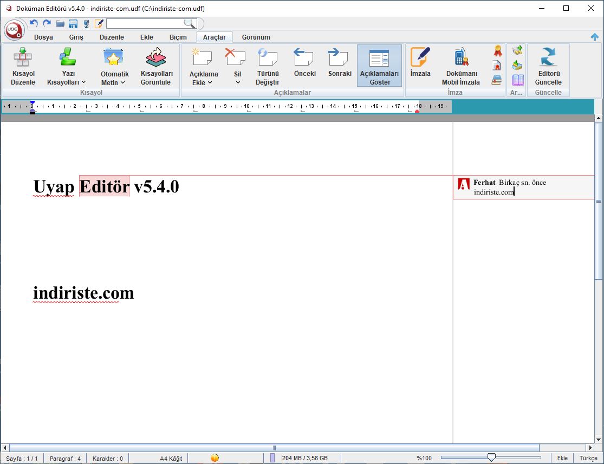Select the Araçlar tab

pos(215,37)
